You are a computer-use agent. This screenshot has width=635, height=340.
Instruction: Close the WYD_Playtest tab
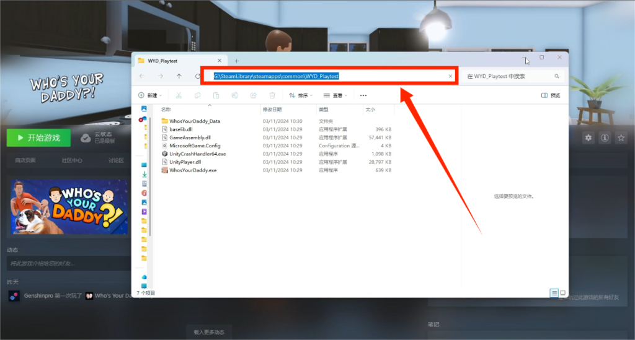pyautogui.click(x=220, y=61)
